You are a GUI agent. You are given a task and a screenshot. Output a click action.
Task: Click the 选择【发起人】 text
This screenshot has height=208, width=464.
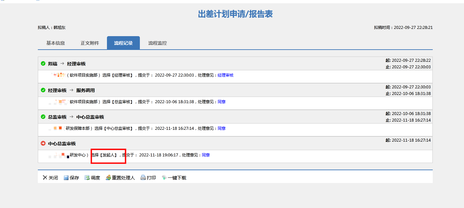105,155
